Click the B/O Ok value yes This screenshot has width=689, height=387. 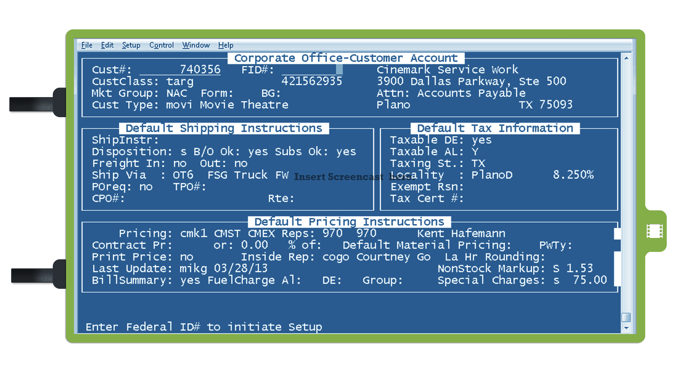click(258, 152)
